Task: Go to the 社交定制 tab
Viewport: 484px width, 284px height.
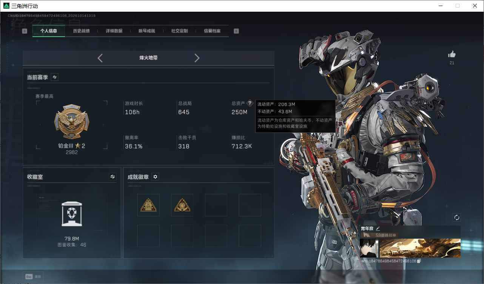Action: point(179,31)
